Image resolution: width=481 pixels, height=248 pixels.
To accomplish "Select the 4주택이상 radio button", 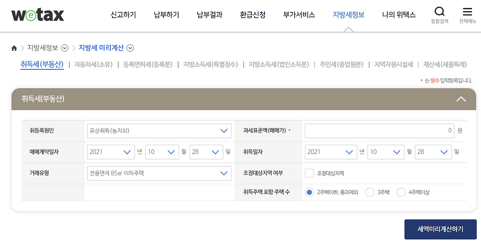I will 401,192.
